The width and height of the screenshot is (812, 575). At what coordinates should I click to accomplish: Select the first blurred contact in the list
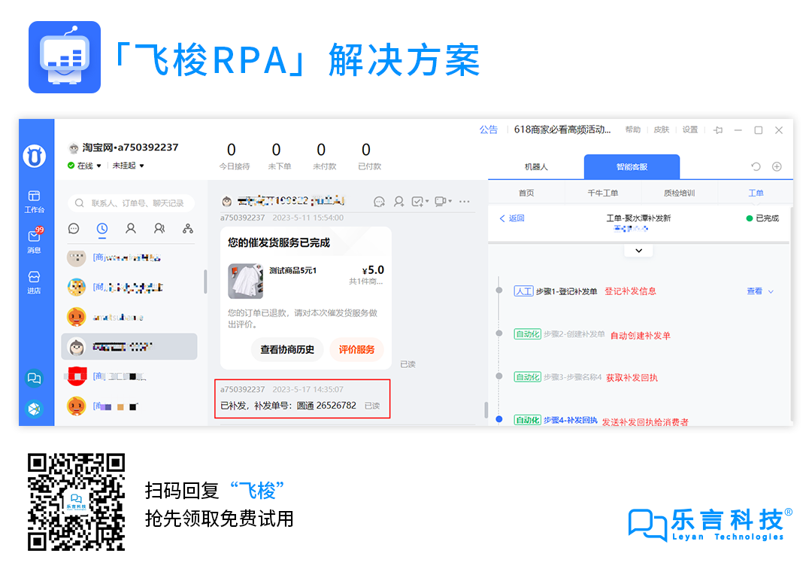tap(129, 257)
